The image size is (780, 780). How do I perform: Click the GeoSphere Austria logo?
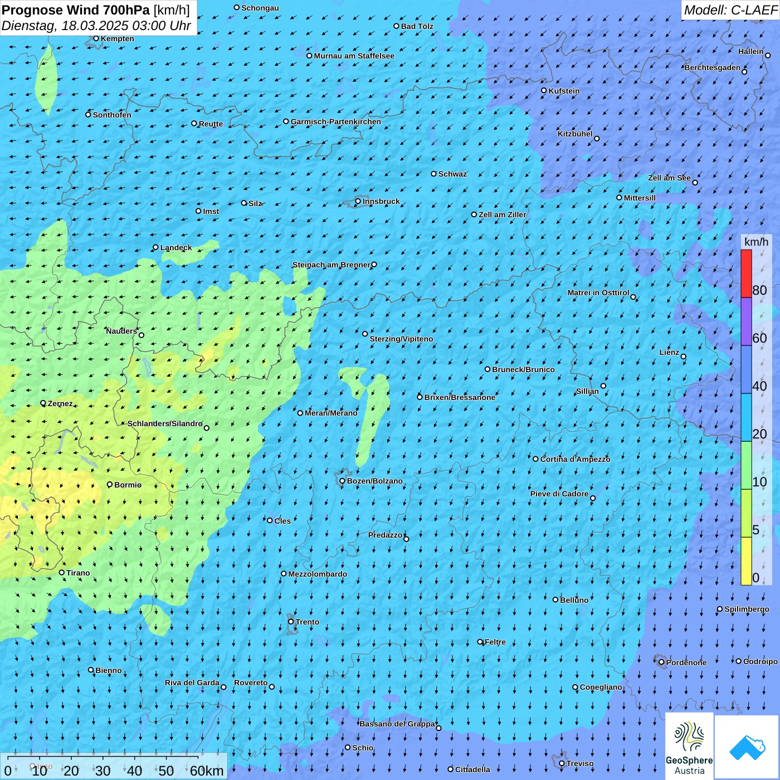(x=689, y=745)
